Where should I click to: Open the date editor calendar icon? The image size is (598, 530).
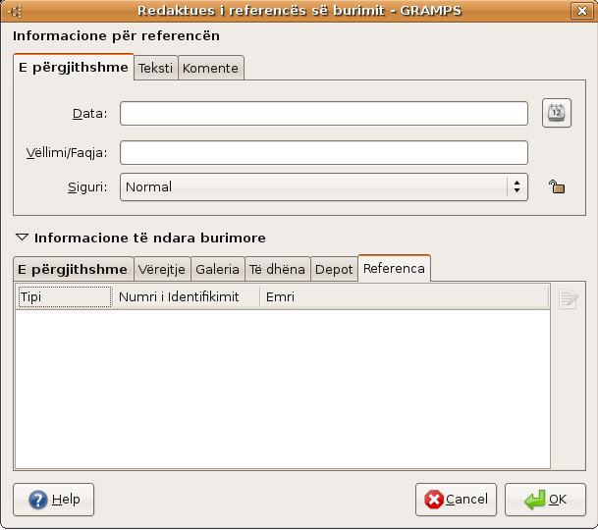coord(557,113)
